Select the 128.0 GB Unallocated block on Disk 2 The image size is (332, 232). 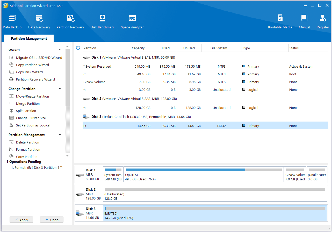pyautogui.click(x=215, y=194)
